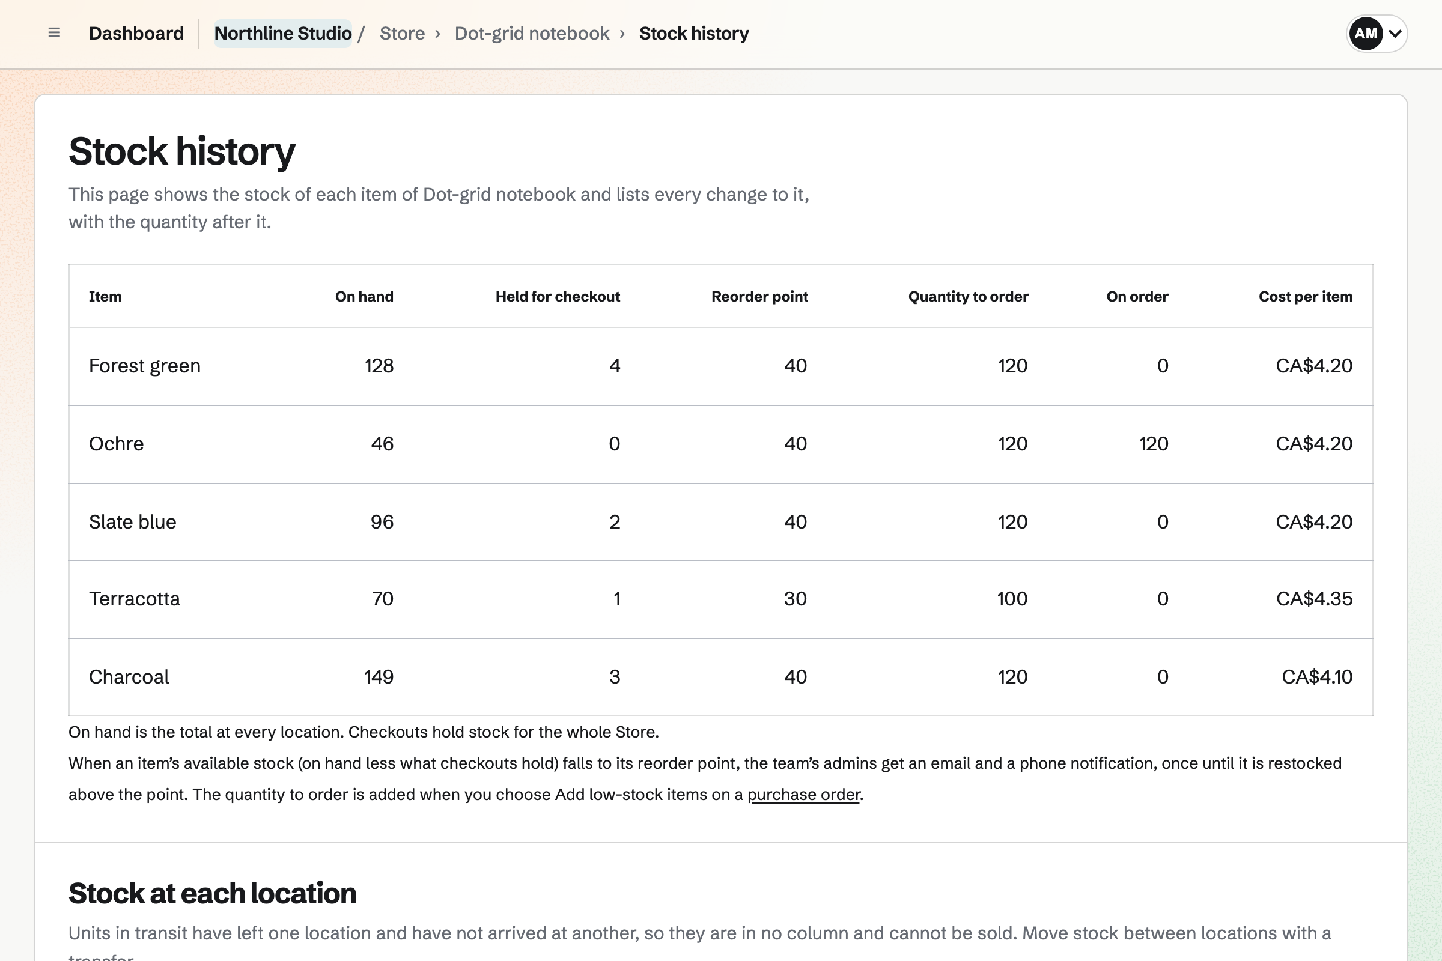
Task: Click Ochre on hand value 46
Action: [x=382, y=444]
